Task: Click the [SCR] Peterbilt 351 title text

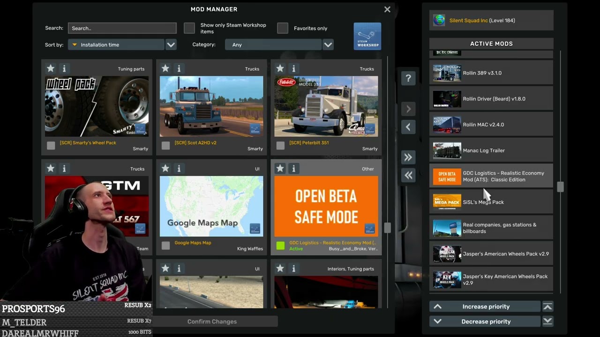Action: (309, 143)
